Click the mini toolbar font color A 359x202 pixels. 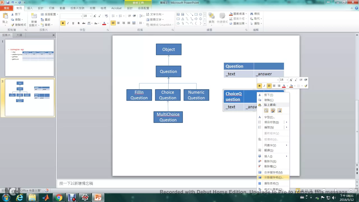[284, 86]
